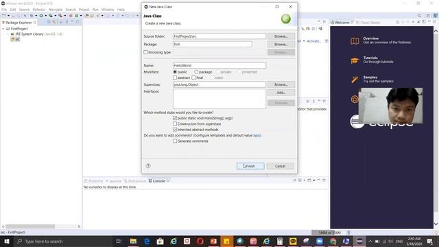Open Calculator from the taskbar
This screenshot has width=439, height=247.
(x=280, y=241)
